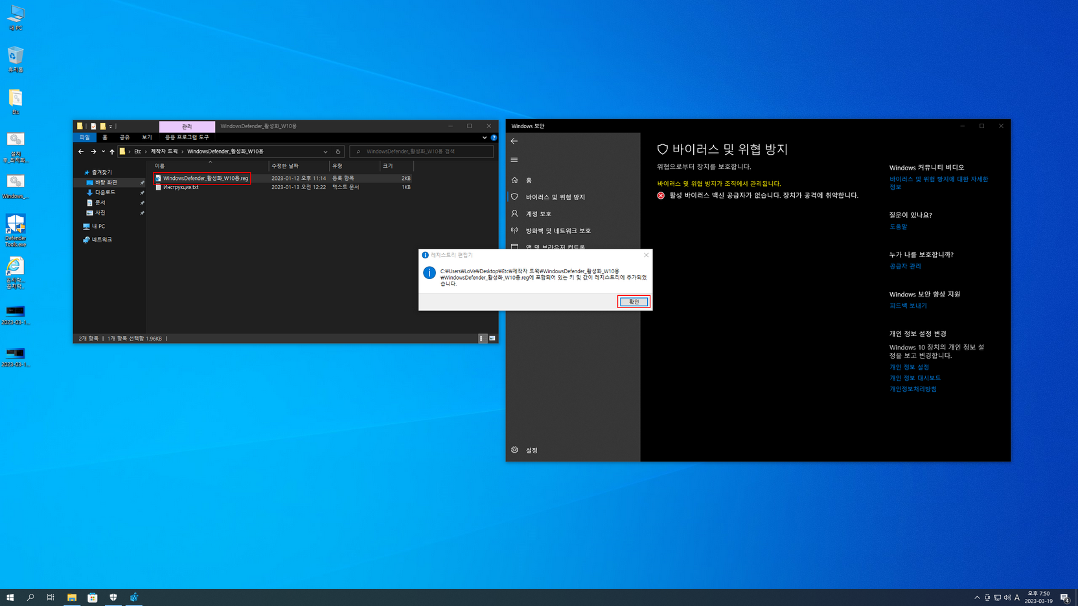Select Defender Tools.exe desktop icon

[x=16, y=230]
